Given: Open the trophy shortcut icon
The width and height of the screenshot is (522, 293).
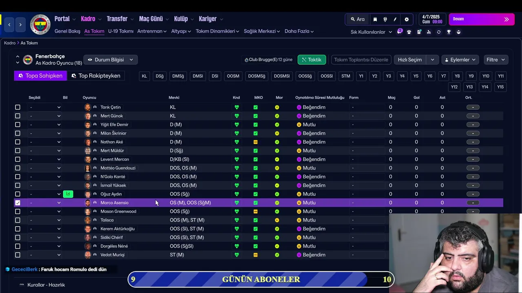Looking at the screenshot, I should tap(449, 32).
